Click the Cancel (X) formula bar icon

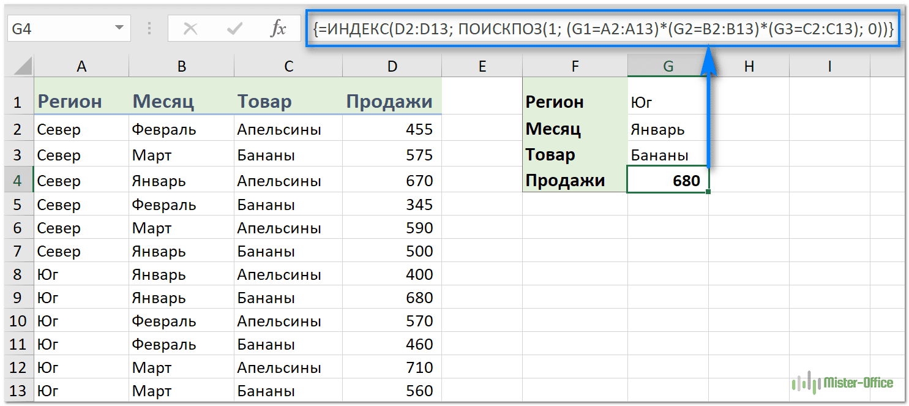(x=190, y=29)
